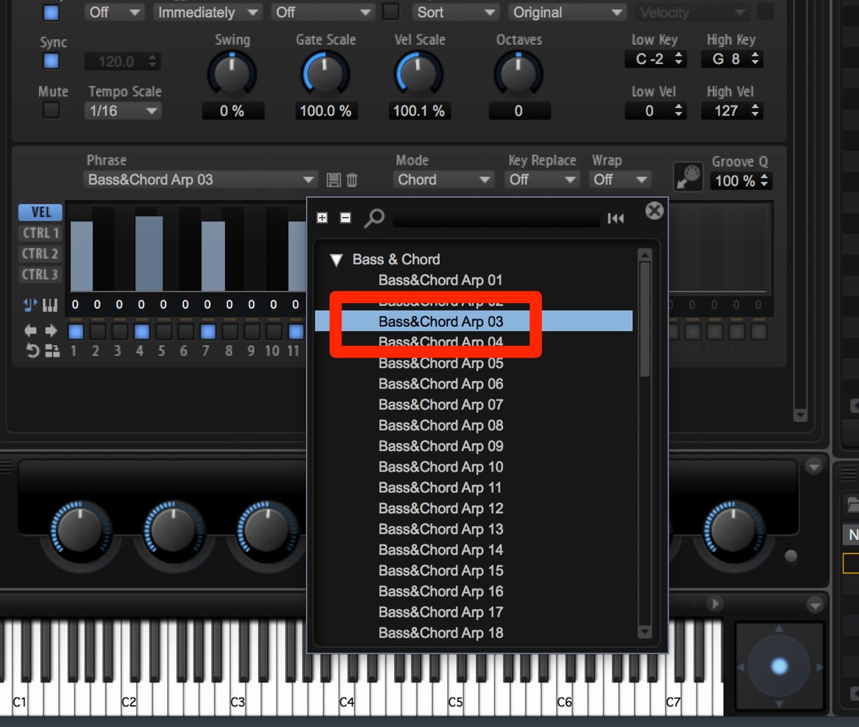Expand all with plus icon in browser

pos(322,218)
